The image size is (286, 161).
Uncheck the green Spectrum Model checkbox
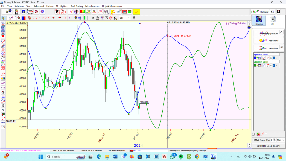[274, 65]
